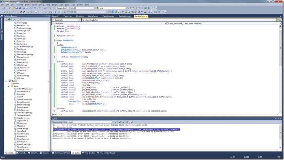The width and height of the screenshot is (284, 160).
Task: Select XML.cpp in Solution Explorer
Action: pyautogui.click(x=20, y=78)
